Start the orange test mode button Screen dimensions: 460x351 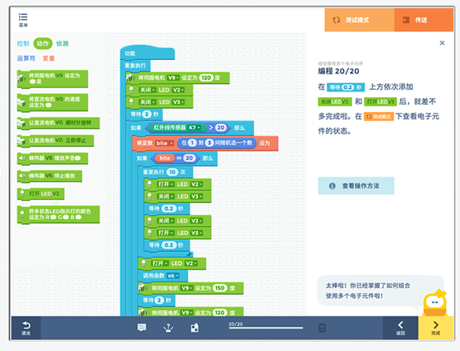[x=359, y=20]
